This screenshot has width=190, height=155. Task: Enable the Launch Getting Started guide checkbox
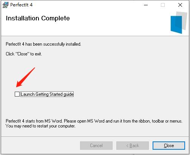tap(17, 94)
